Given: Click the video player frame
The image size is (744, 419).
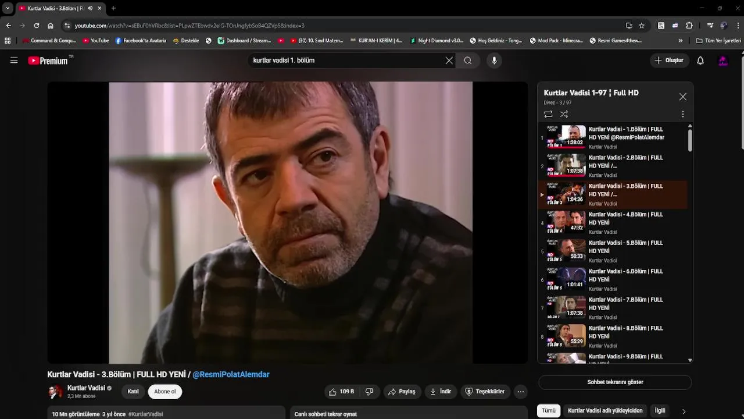Looking at the screenshot, I should click(288, 223).
